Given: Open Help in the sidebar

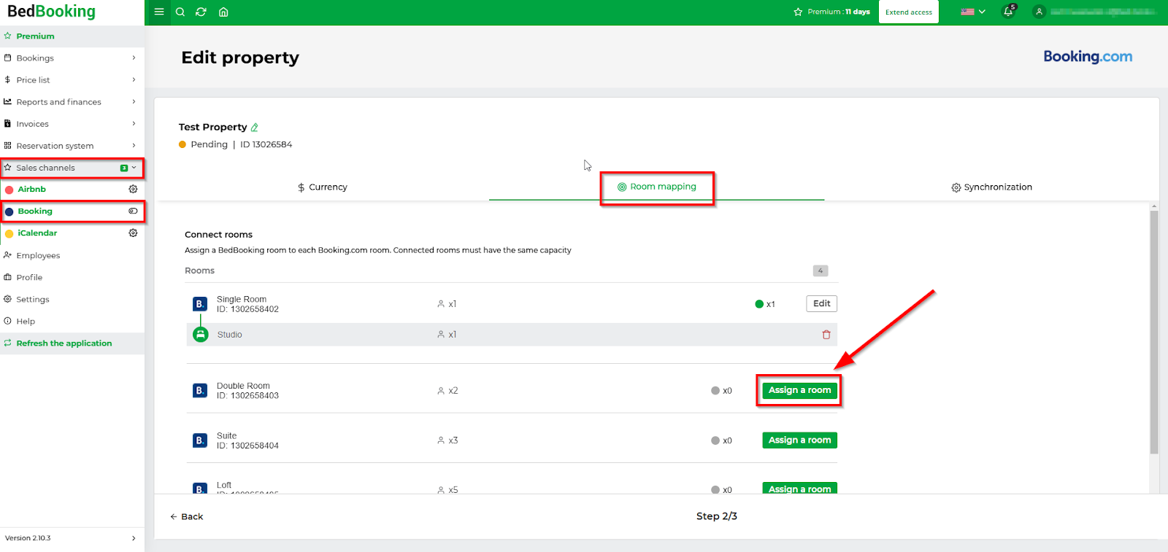Looking at the screenshot, I should tap(72, 321).
